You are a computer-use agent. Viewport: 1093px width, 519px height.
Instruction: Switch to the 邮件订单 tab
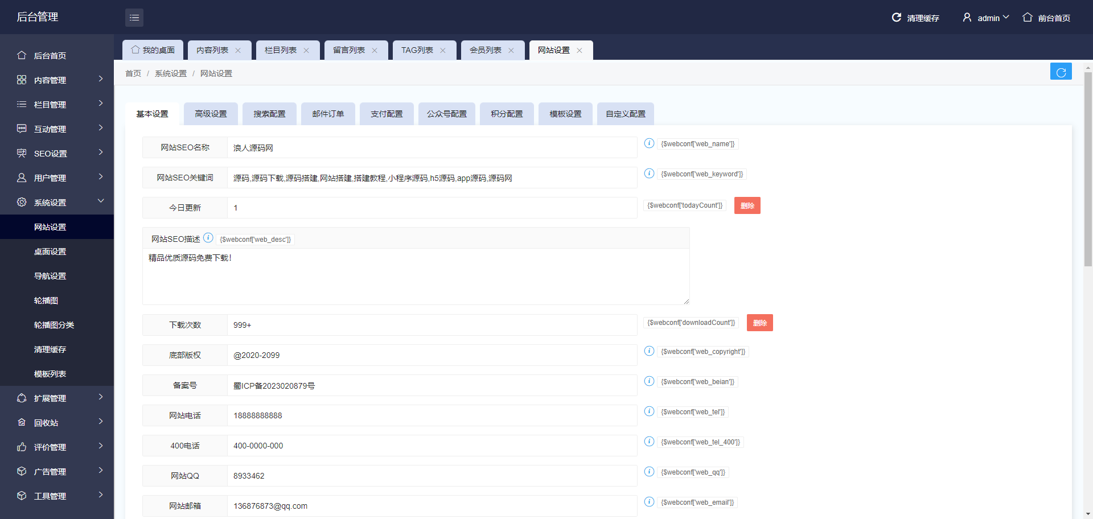pos(328,114)
